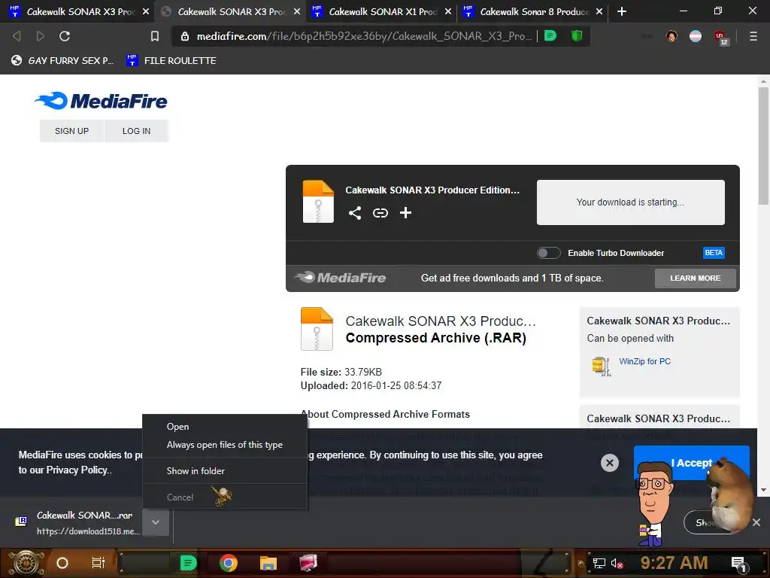
Task: Close the Cakewalk Sonar 8 Producer tab
Action: pyautogui.click(x=599, y=11)
